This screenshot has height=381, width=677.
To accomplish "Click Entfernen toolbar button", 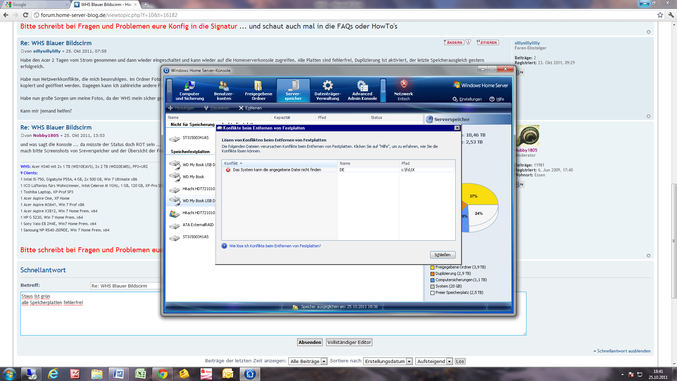I will pos(250,108).
